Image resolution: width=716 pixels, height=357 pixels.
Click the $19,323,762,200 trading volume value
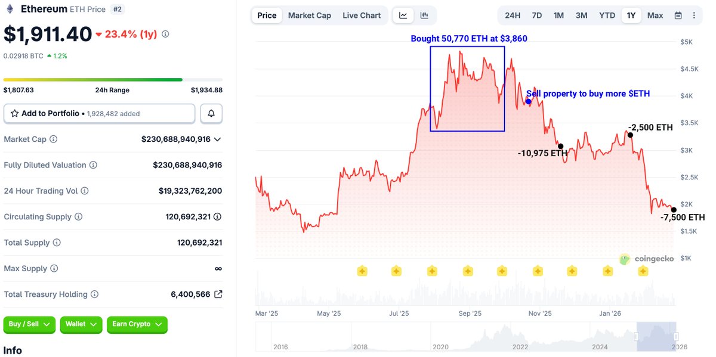tap(190, 191)
